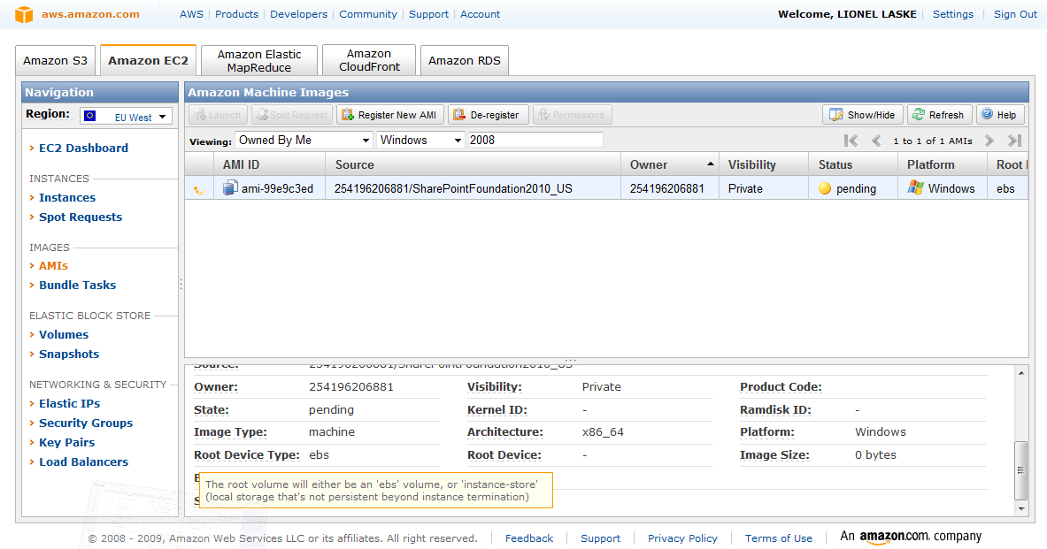
Task: Refresh the AMI list
Action: tap(939, 115)
